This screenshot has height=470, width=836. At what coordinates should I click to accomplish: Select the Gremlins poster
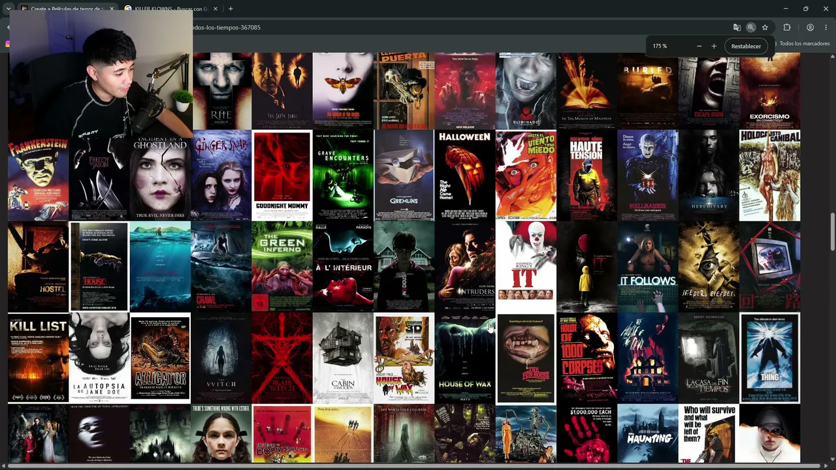click(404, 176)
